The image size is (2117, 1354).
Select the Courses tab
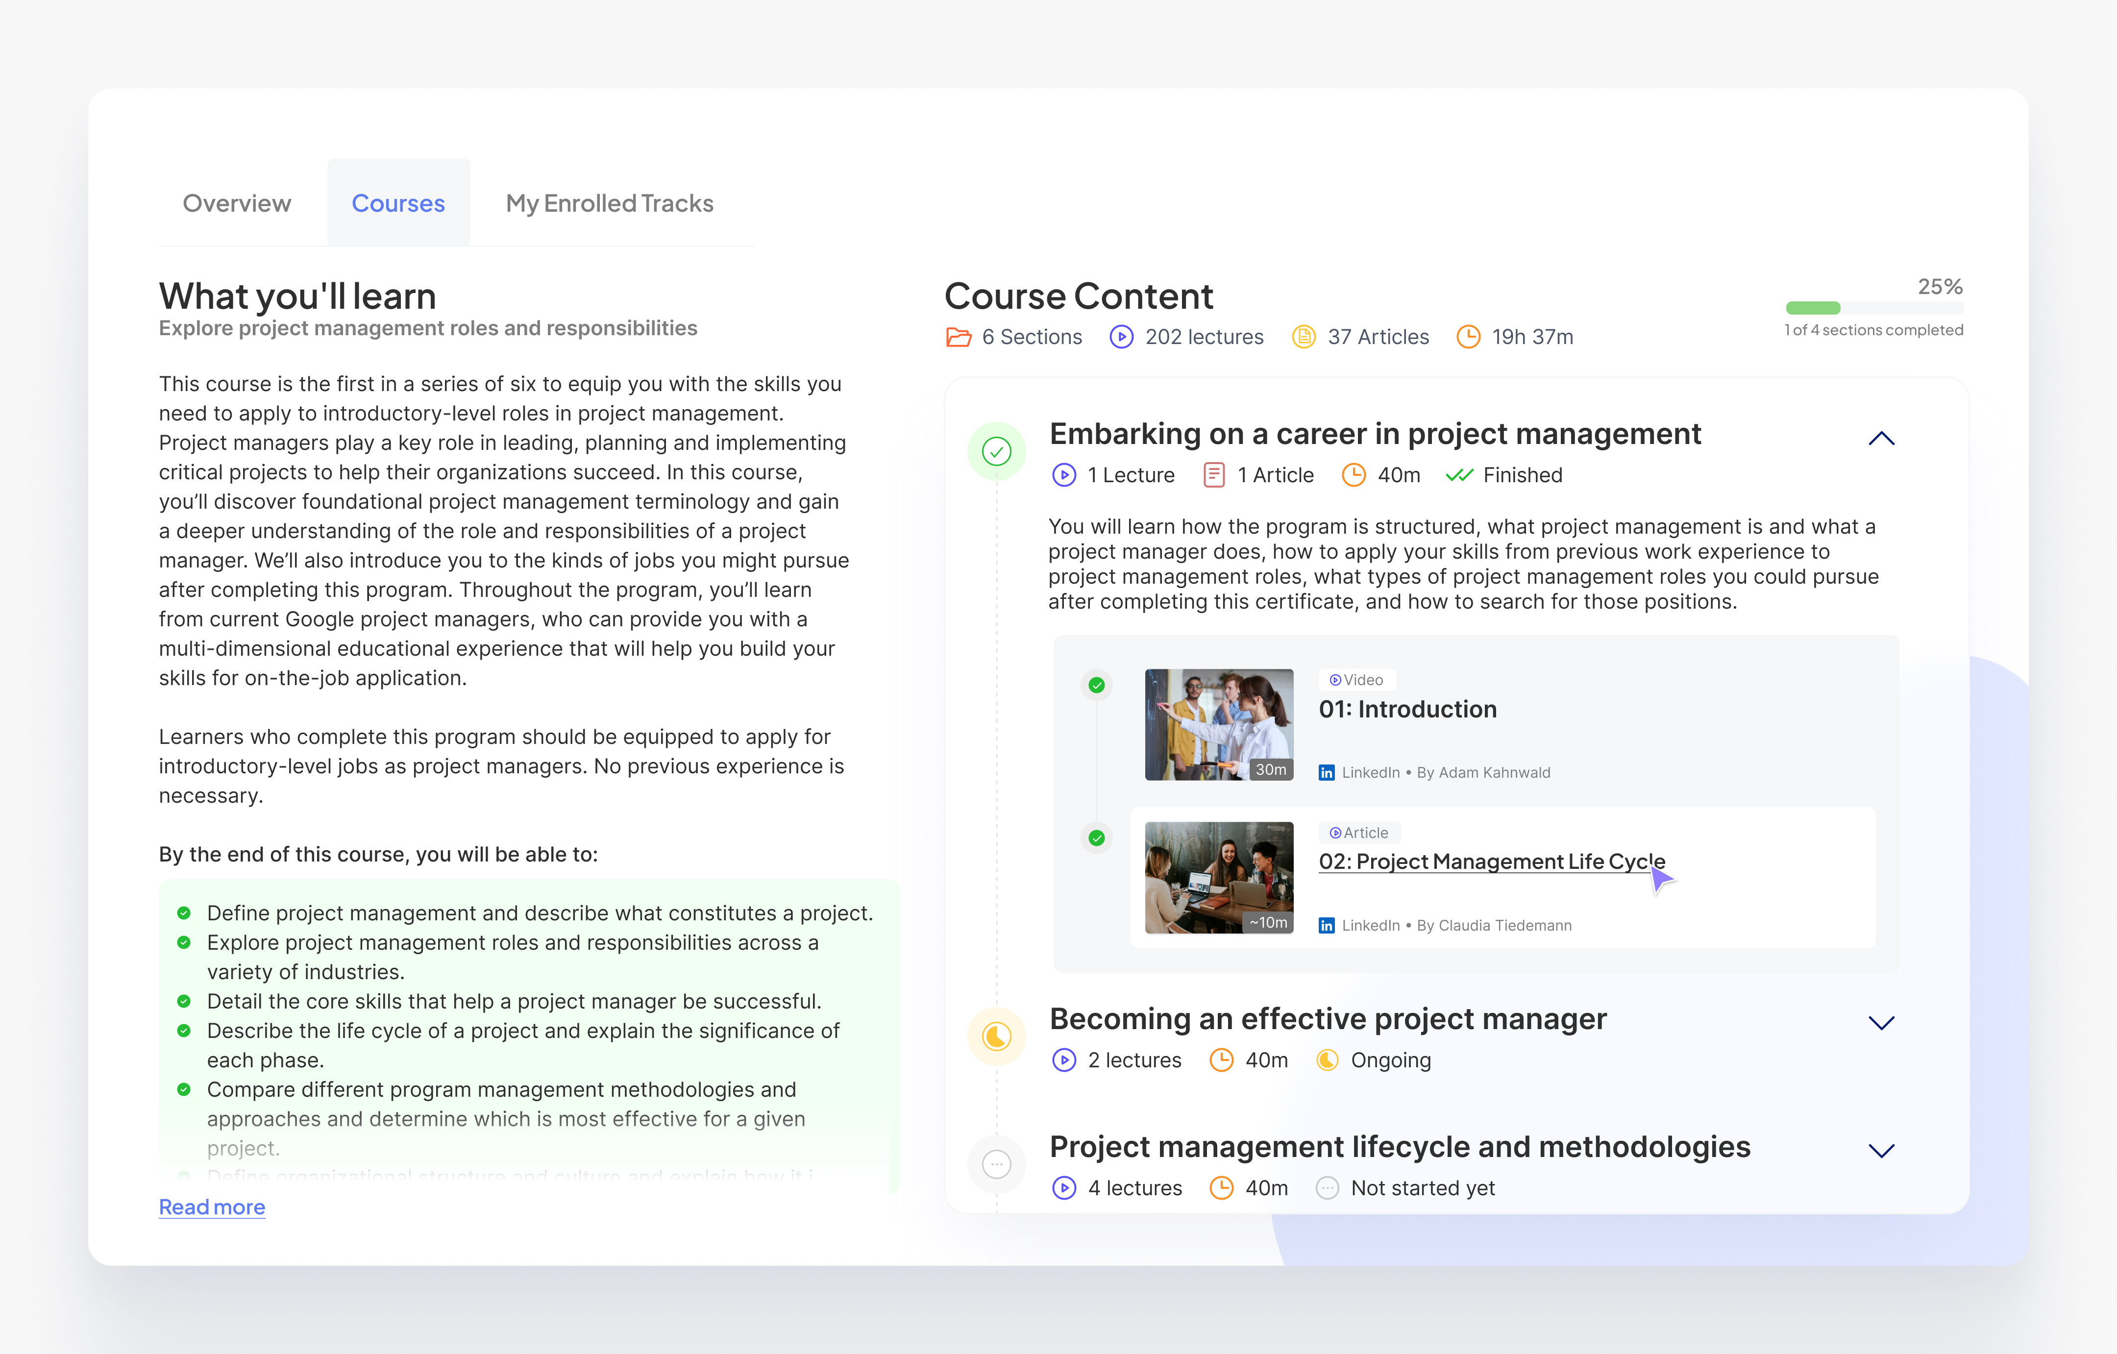pyautogui.click(x=398, y=203)
